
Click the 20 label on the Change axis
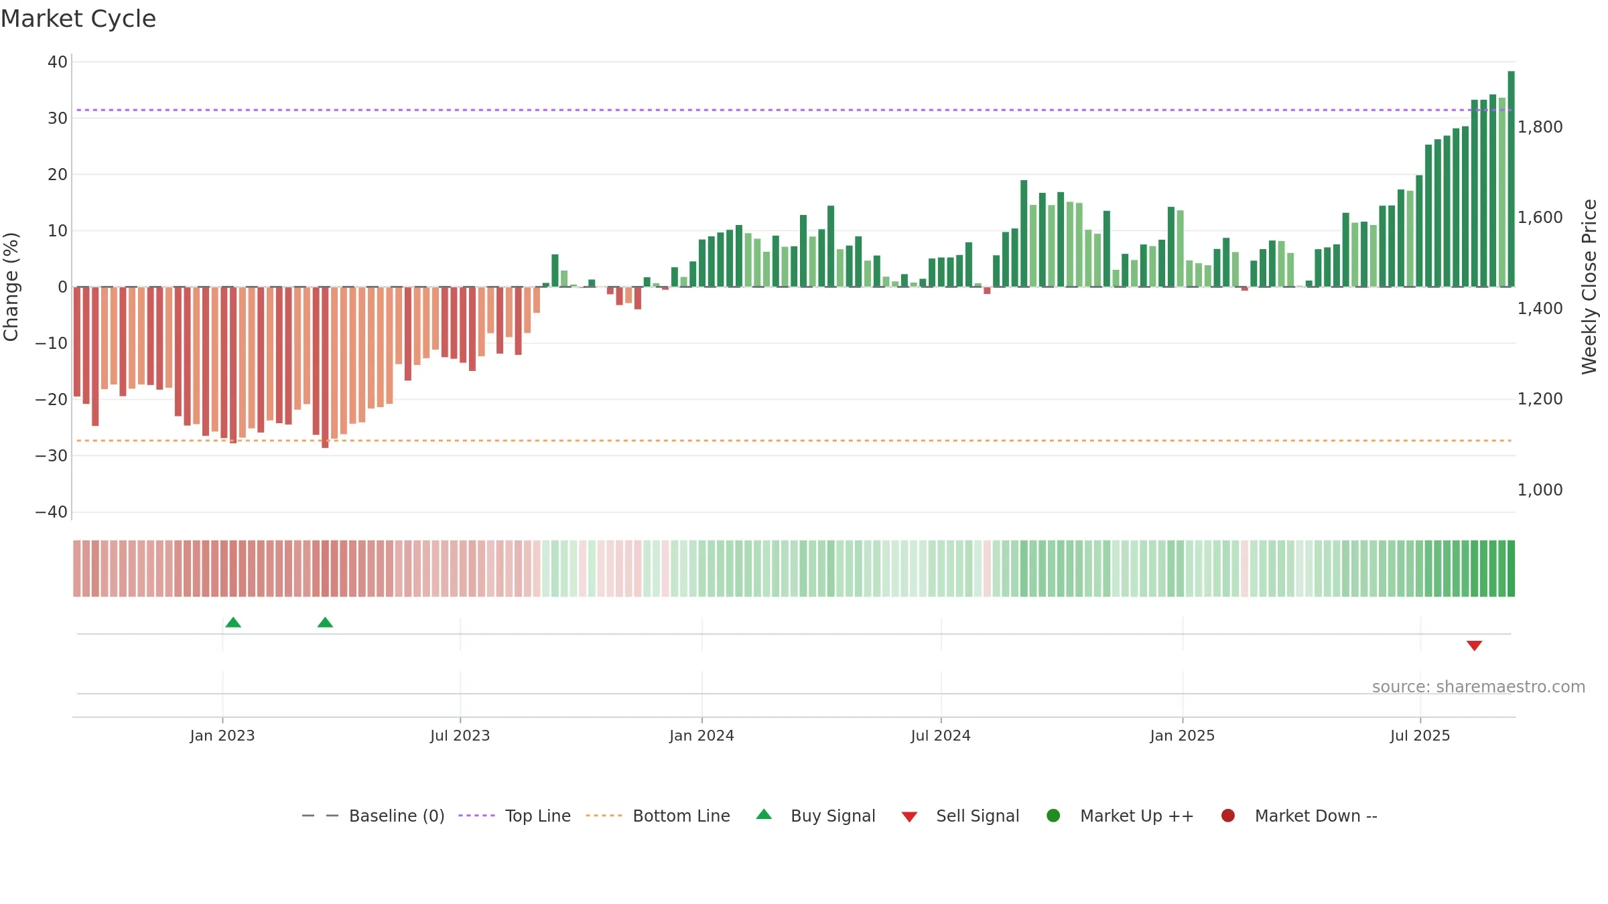(x=58, y=175)
